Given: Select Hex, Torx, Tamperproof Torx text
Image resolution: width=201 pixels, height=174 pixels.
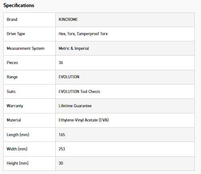Looking at the screenshot, I should 83,34.
